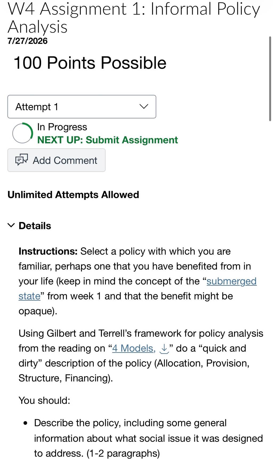Click the download arrow icon next to 4 Models

(x=164, y=349)
